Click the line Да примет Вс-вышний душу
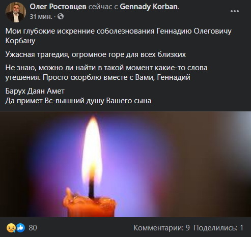This screenshot has height=237, width=251. (78, 101)
